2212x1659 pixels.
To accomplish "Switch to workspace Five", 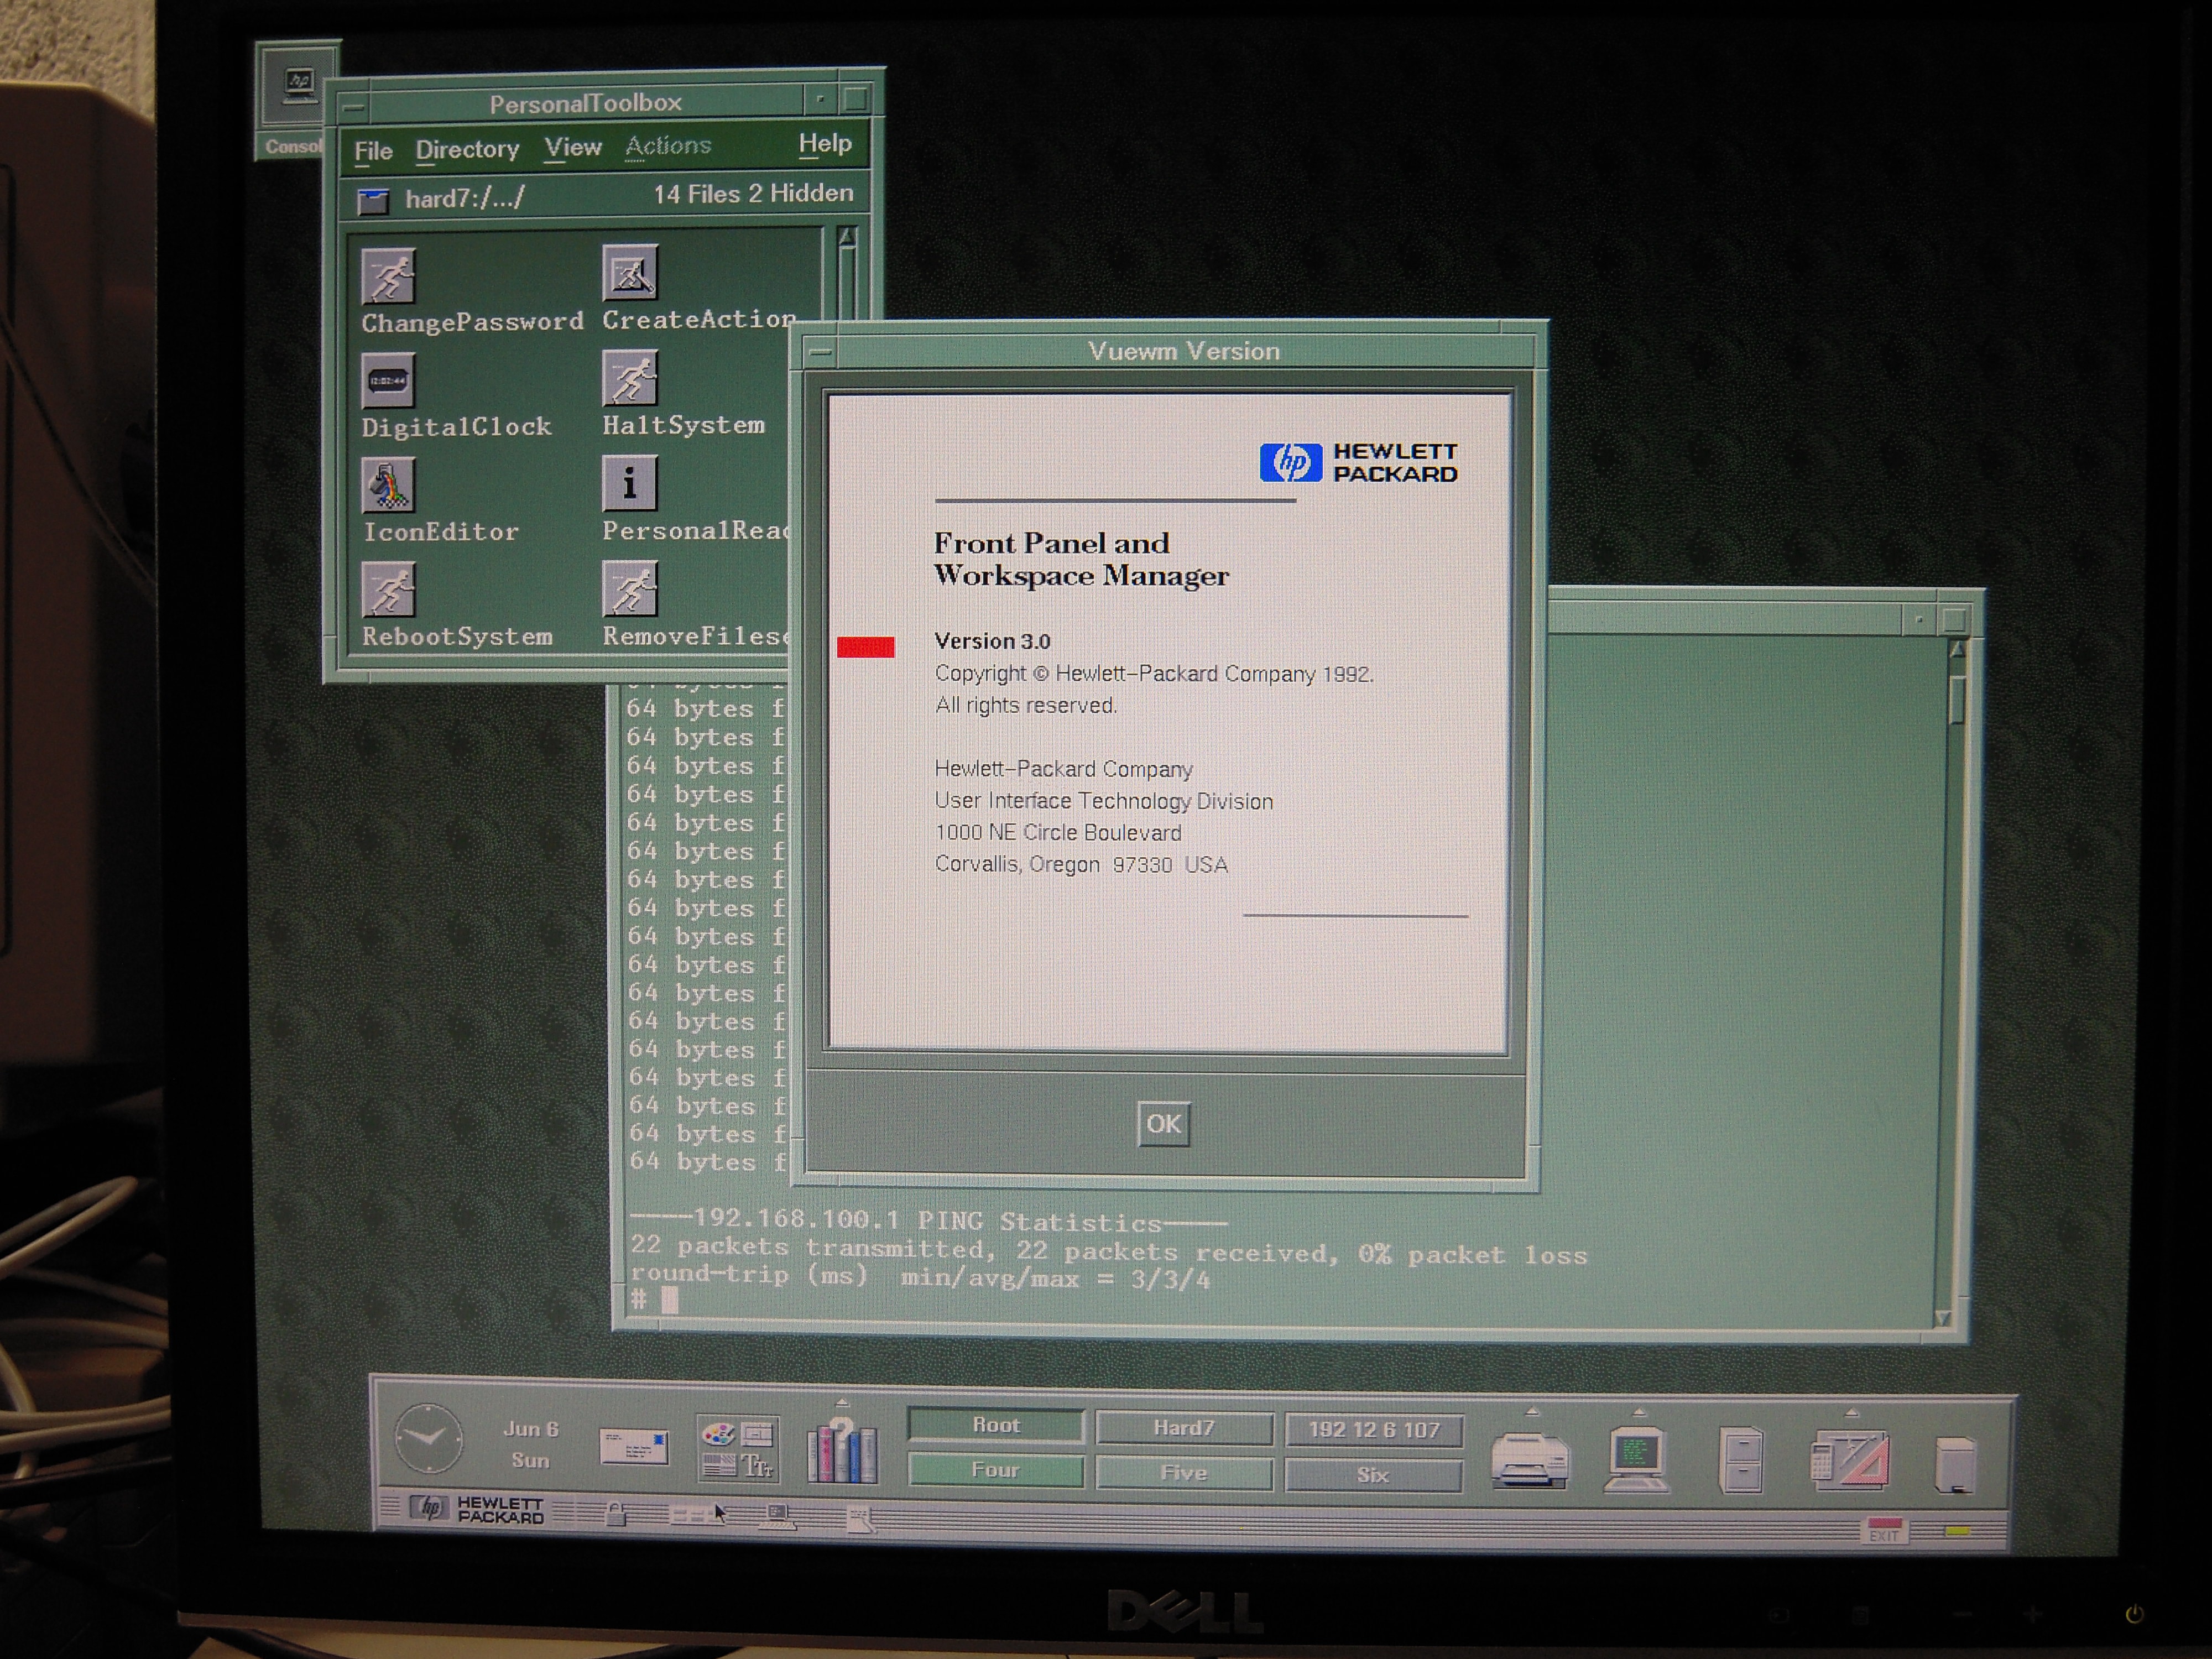I will click(1184, 1472).
